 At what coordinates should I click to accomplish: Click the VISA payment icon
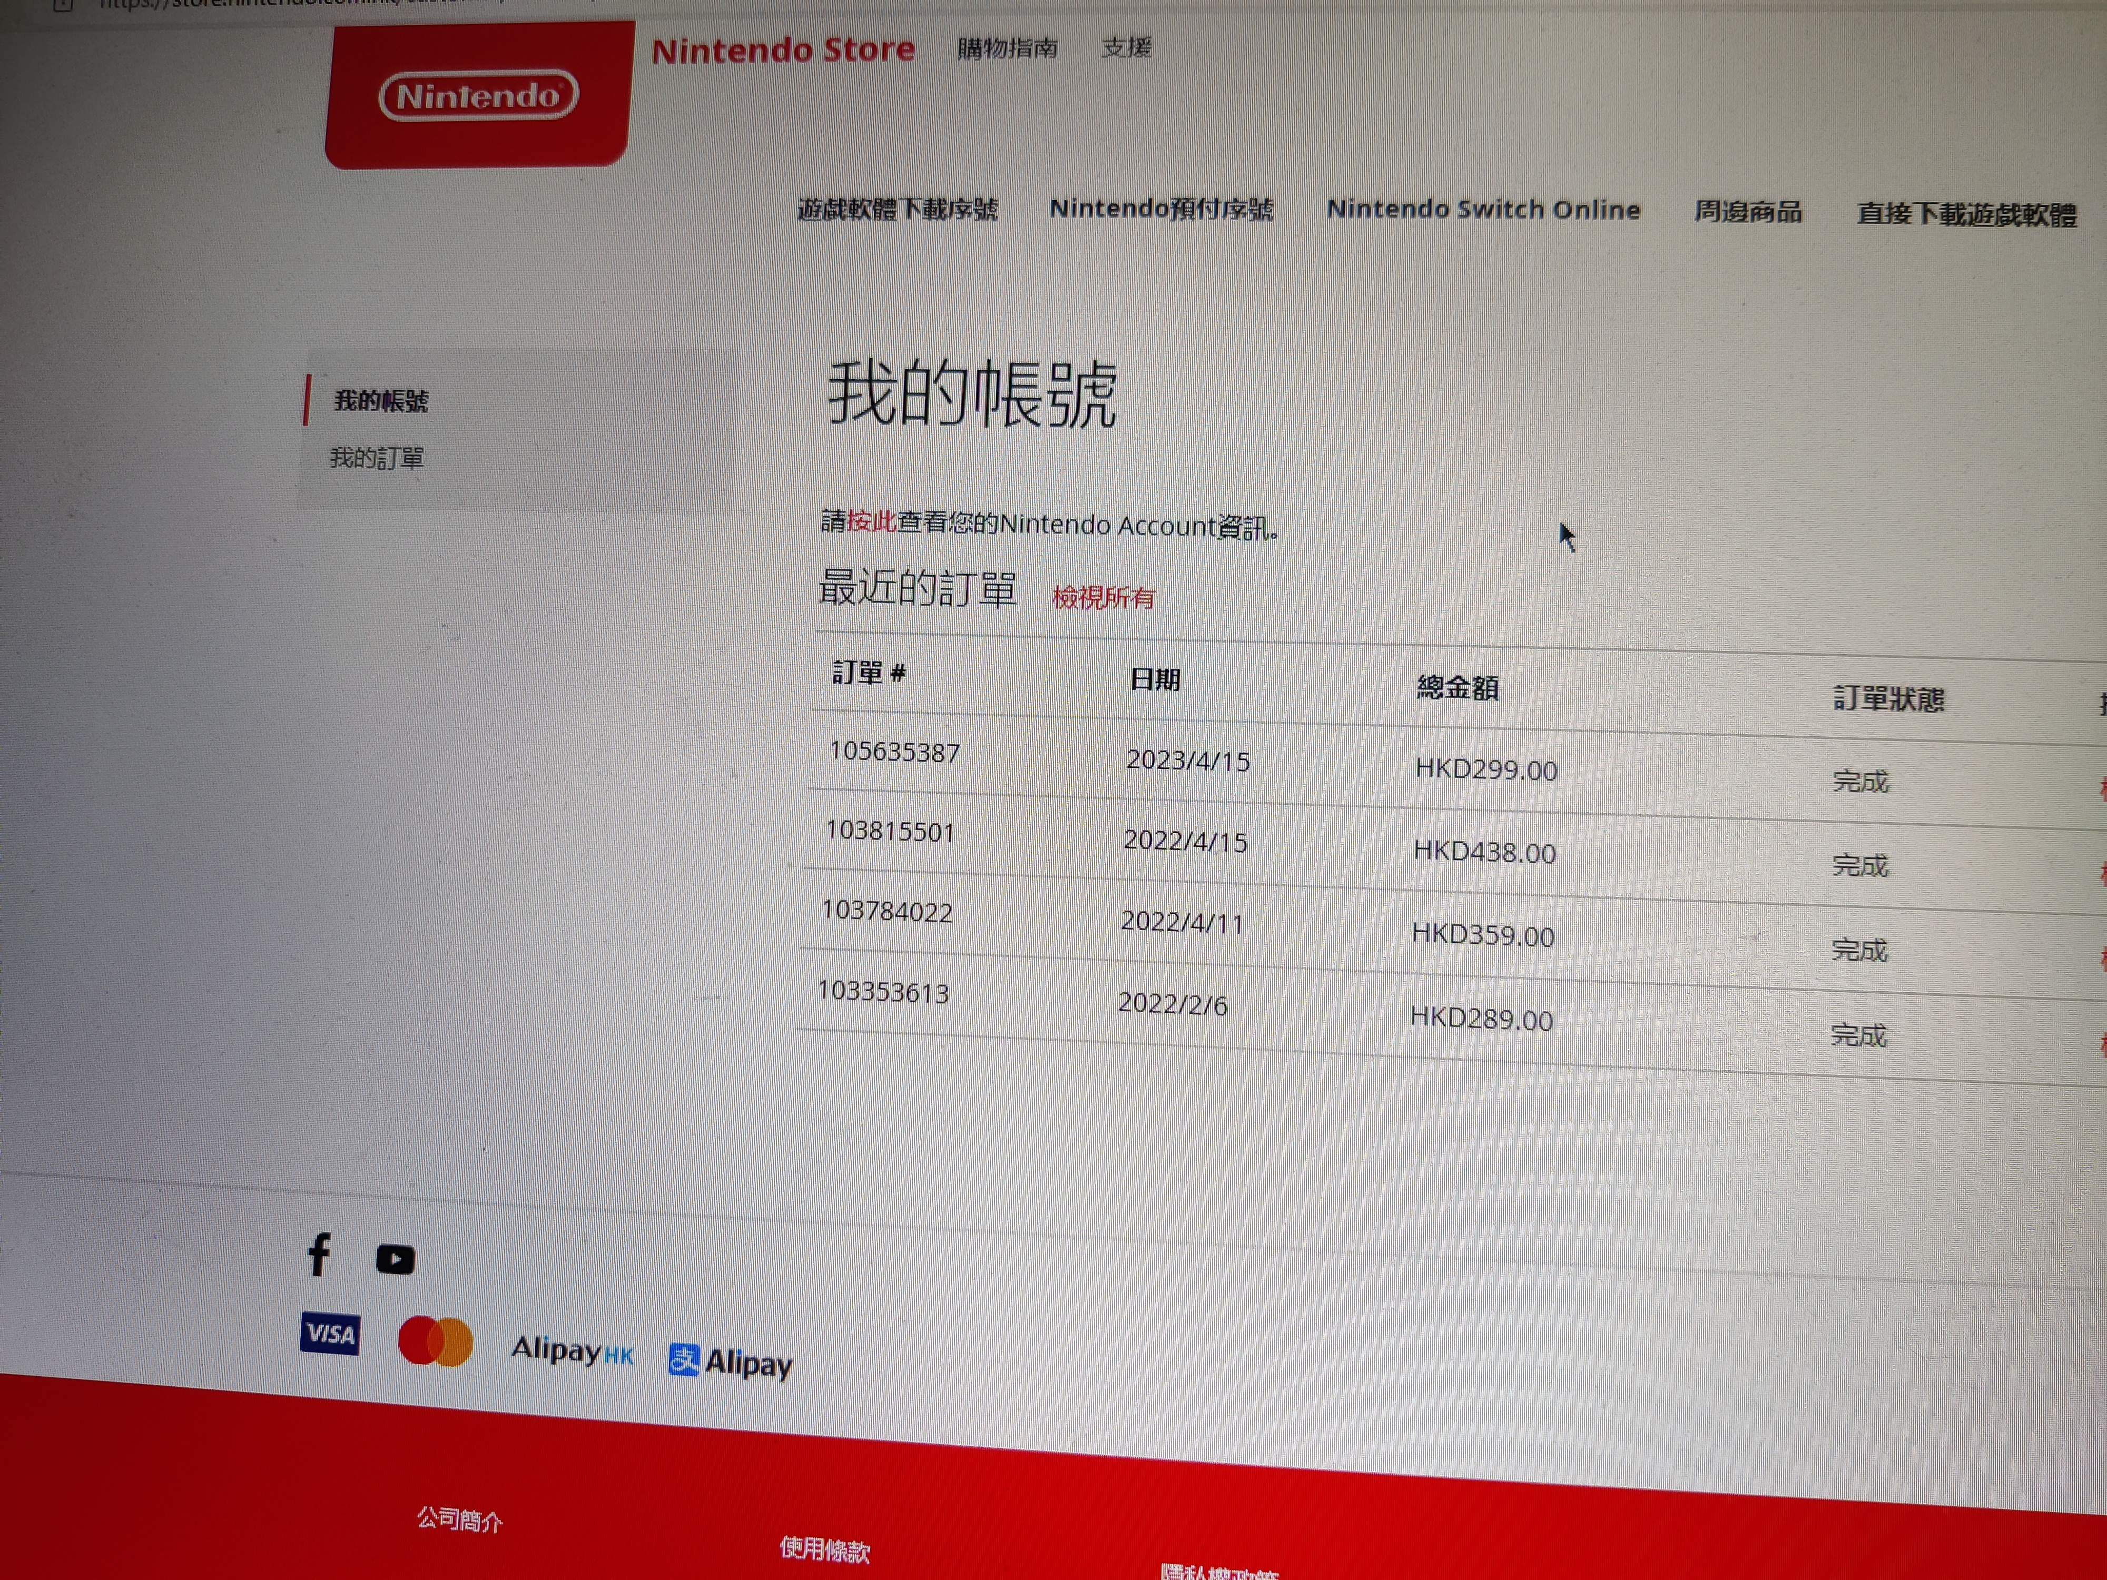point(330,1332)
